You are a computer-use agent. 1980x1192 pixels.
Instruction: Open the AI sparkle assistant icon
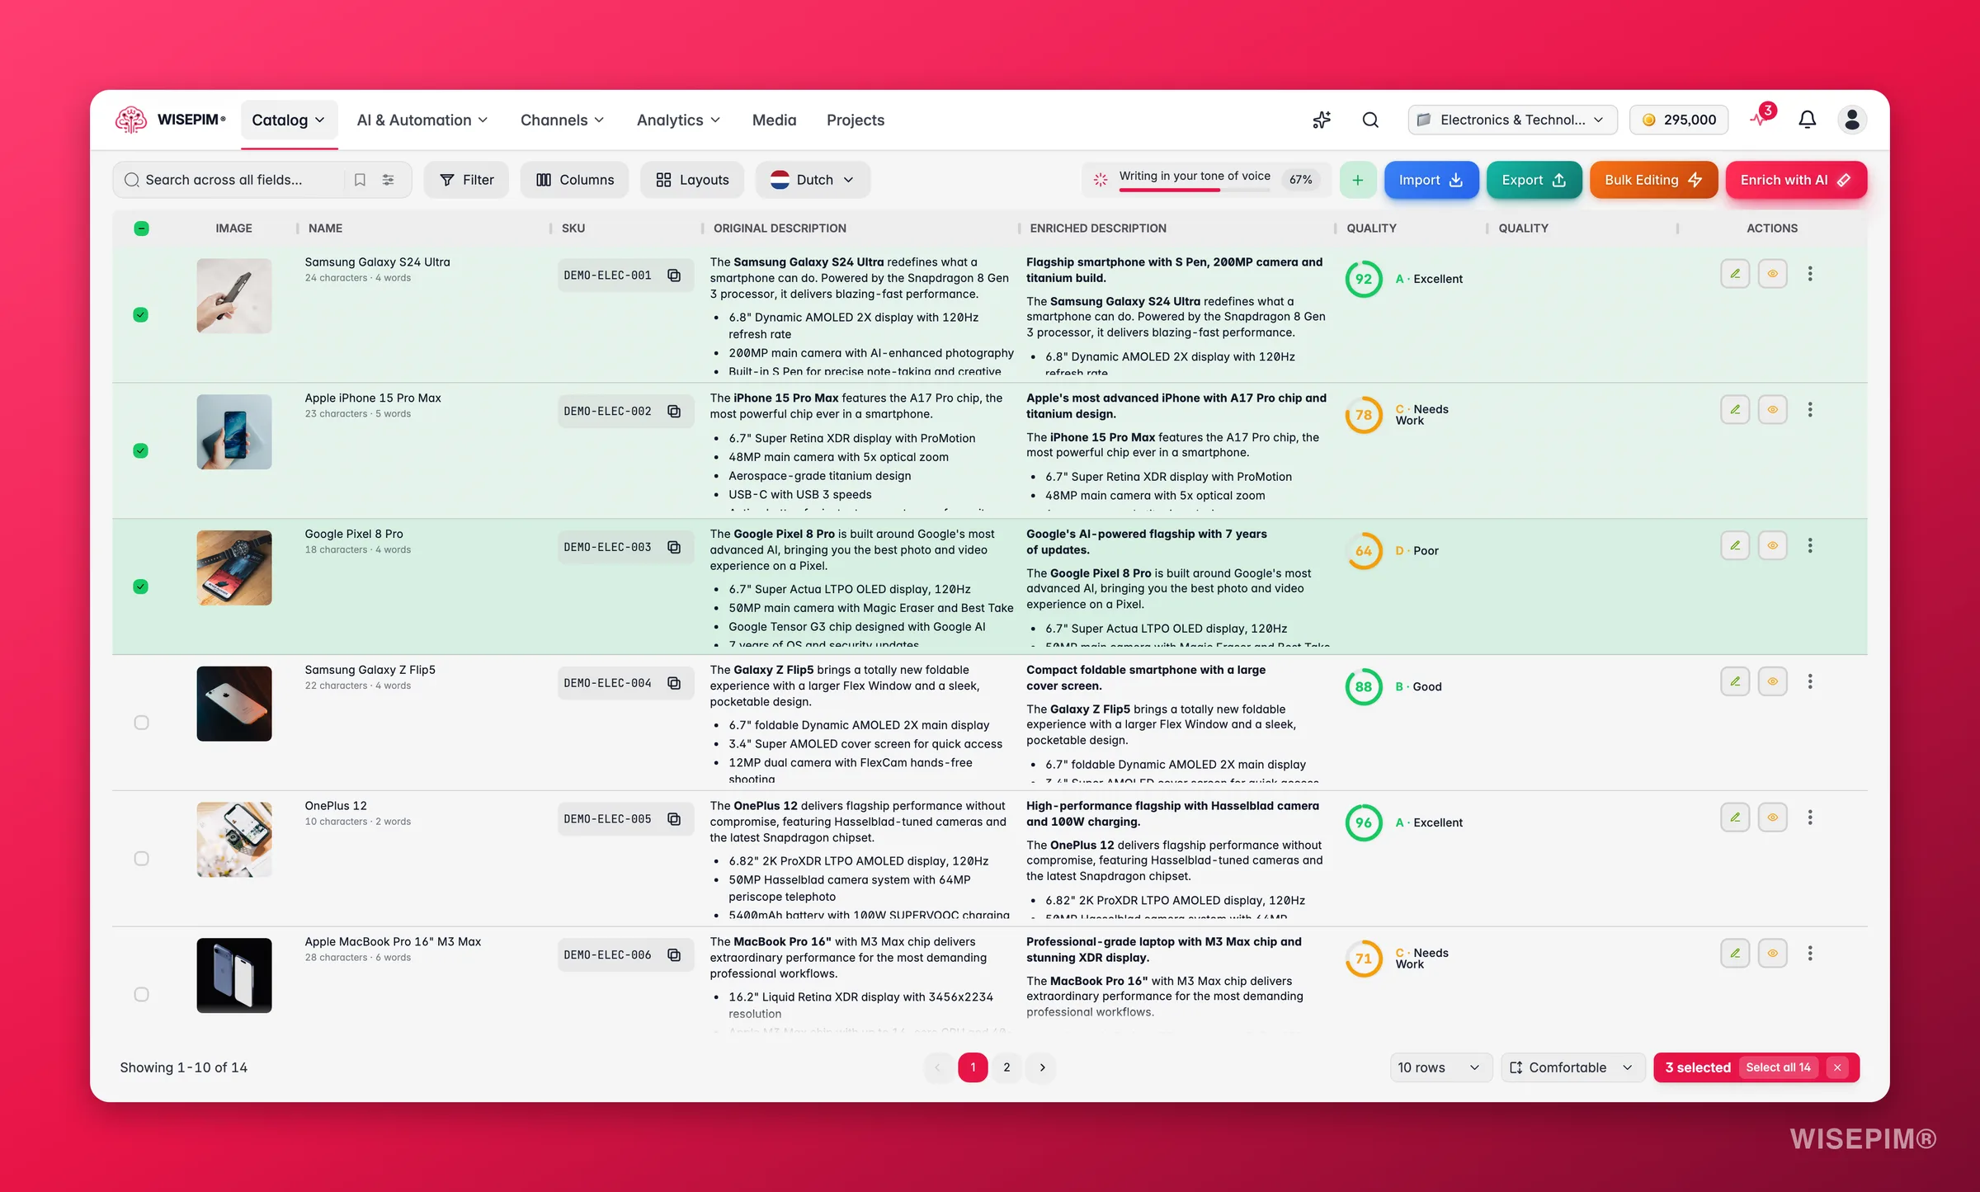pyautogui.click(x=1322, y=120)
